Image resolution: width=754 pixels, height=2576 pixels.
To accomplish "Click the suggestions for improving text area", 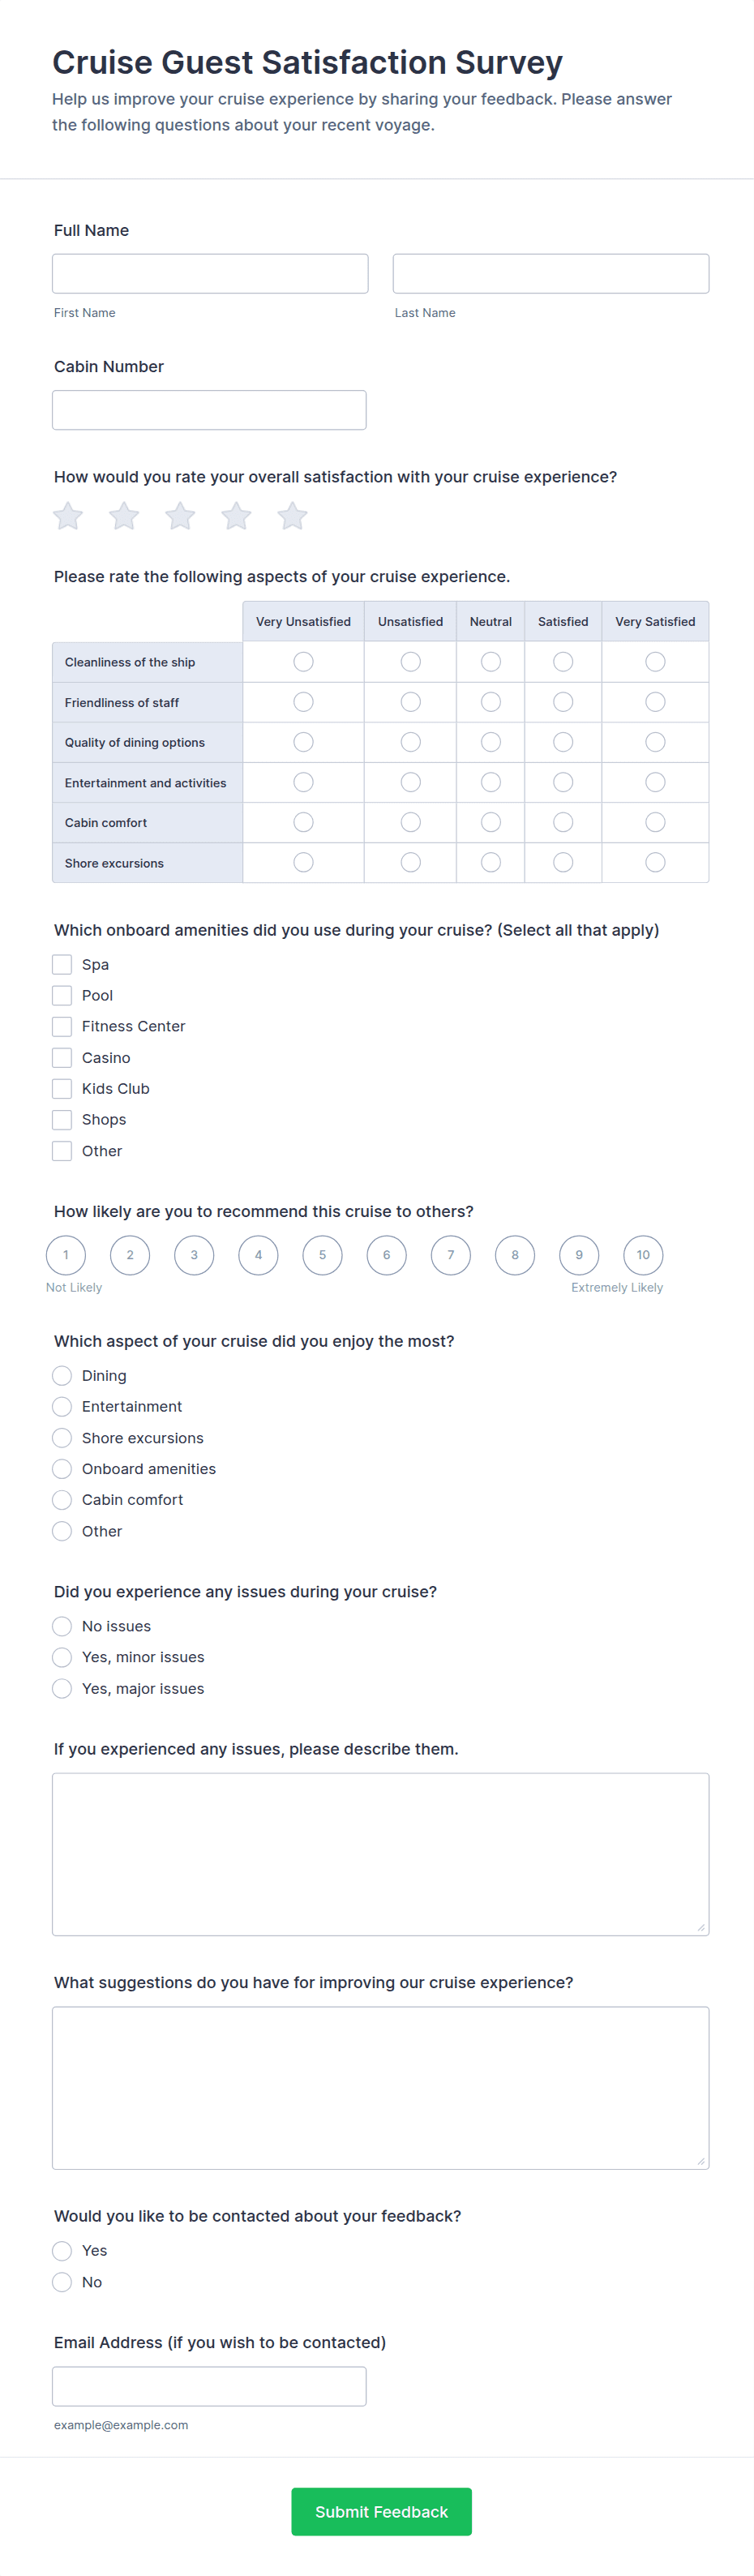I will click(x=380, y=2087).
